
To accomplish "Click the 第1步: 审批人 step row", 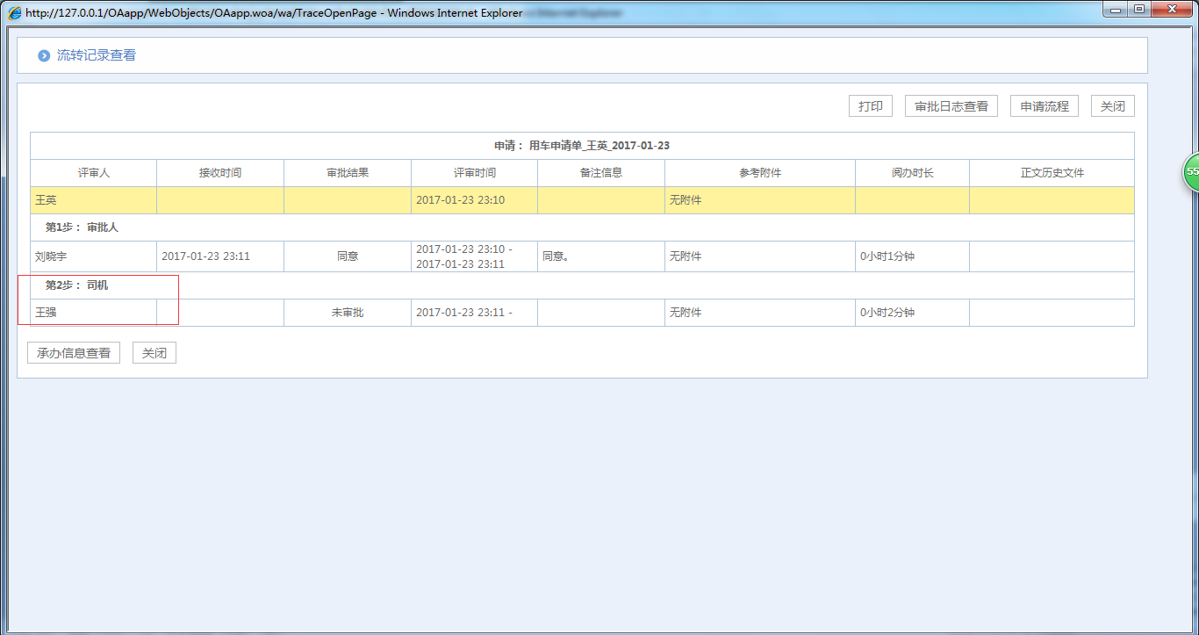I will (82, 227).
